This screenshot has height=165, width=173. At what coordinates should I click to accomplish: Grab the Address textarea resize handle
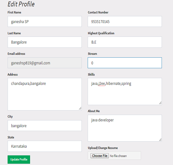pos(80,108)
